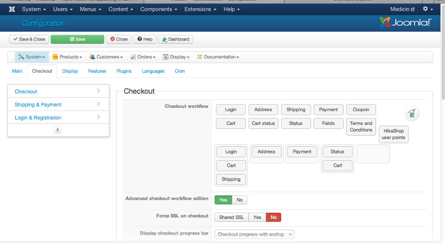Click the Payment block in third workflow step

[302, 152]
